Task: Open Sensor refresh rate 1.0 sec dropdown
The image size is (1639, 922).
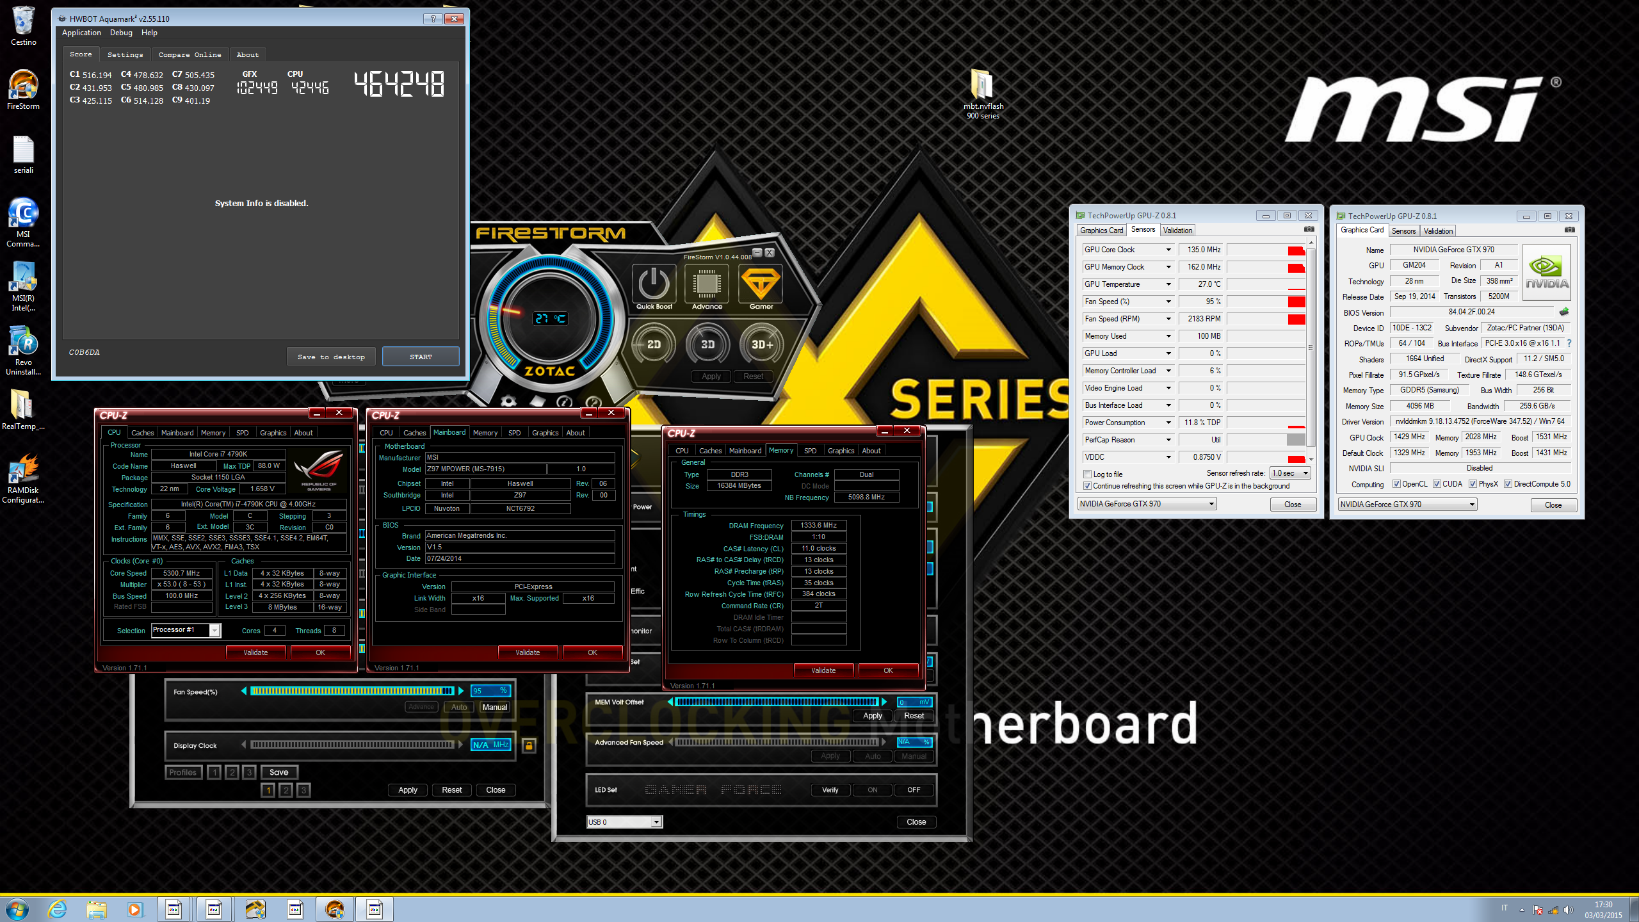Action: [1291, 473]
